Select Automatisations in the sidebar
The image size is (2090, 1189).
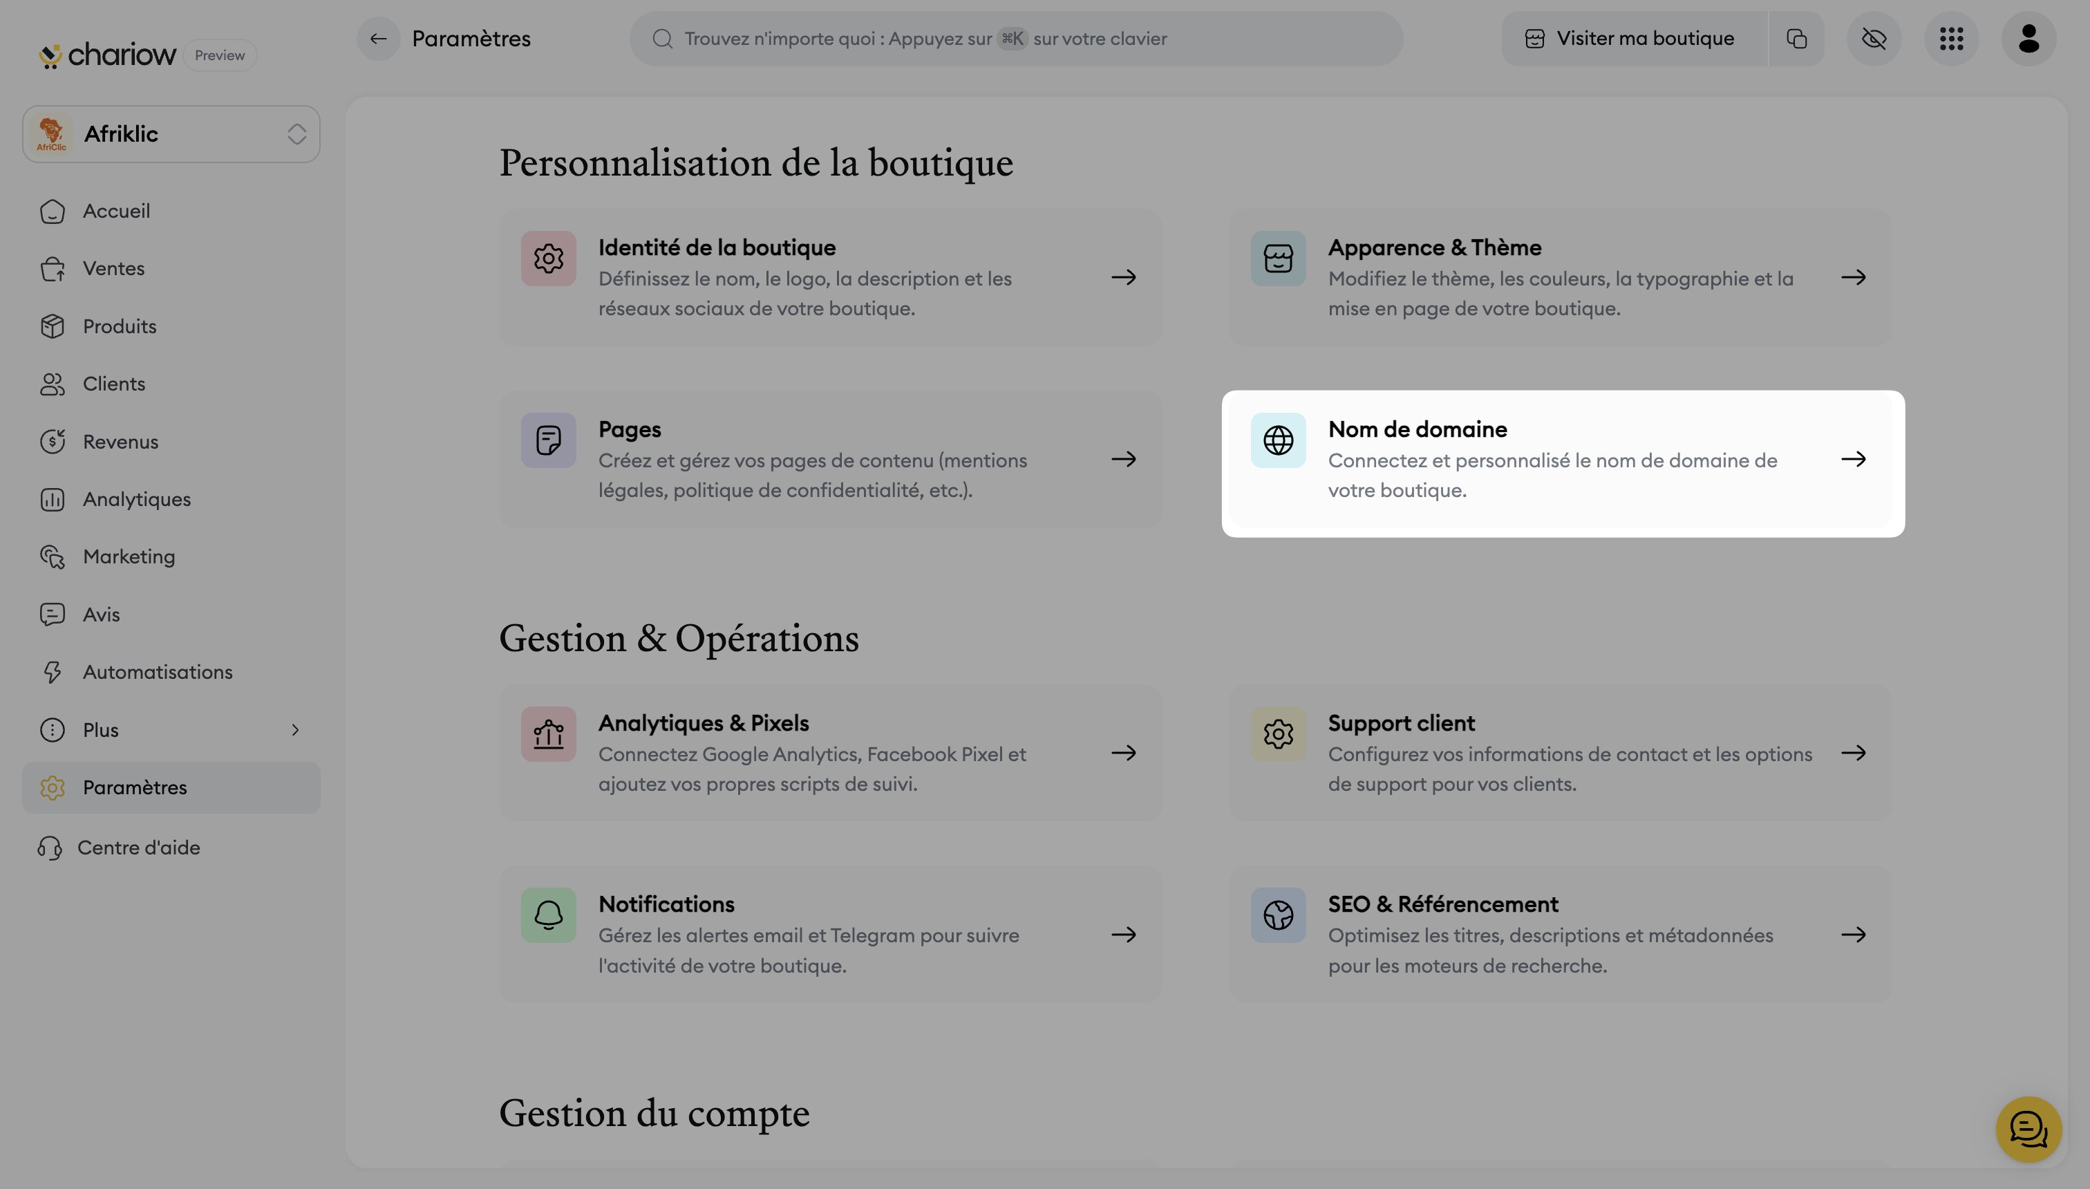coord(158,672)
